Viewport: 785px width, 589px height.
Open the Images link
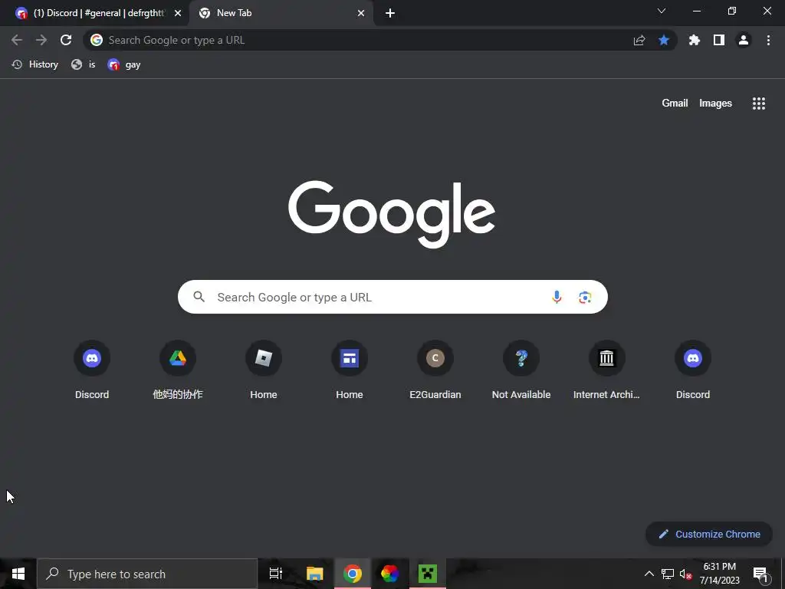coord(715,104)
